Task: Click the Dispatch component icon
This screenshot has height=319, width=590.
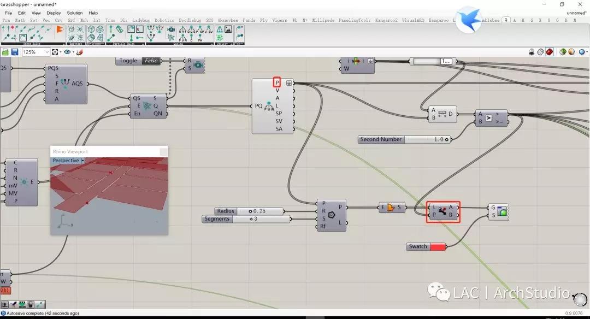Action: 442,211
